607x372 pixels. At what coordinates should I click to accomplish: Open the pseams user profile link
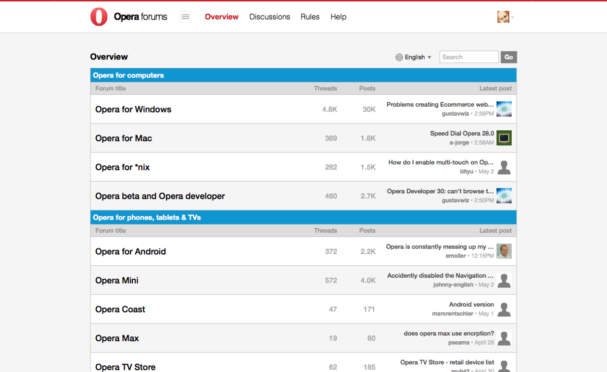coord(459,343)
